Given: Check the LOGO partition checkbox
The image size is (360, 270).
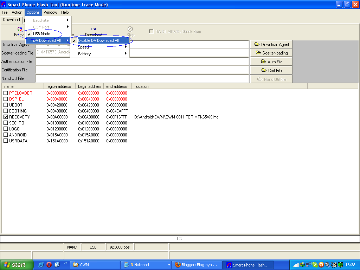Looking at the screenshot, I should pos(6,129).
